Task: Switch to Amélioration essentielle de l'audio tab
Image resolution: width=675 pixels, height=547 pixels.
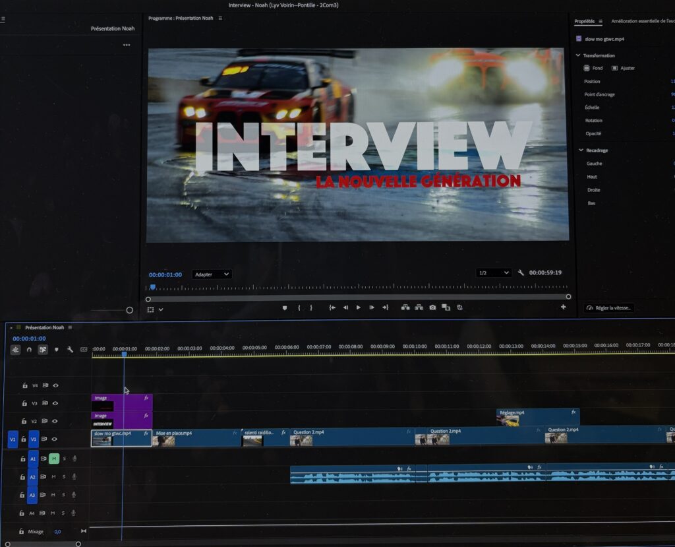Action: click(x=642, y=21)
